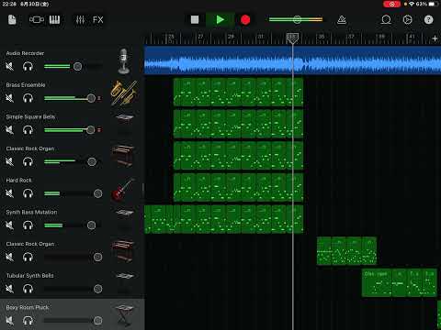This screenshot has width=441, height=330.
Task: Start recording with red Record button
Action: 245,20
